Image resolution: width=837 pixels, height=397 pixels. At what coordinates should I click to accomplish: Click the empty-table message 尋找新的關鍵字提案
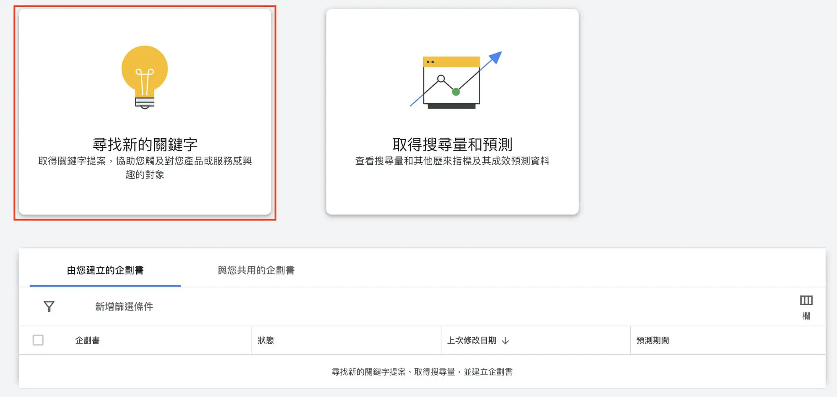click(x=422, y=372)
